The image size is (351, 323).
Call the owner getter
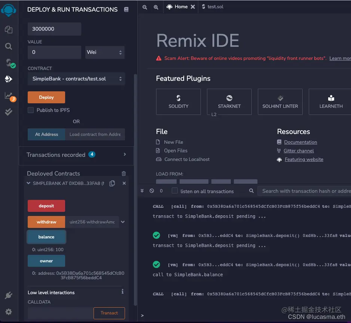point(46,261)
